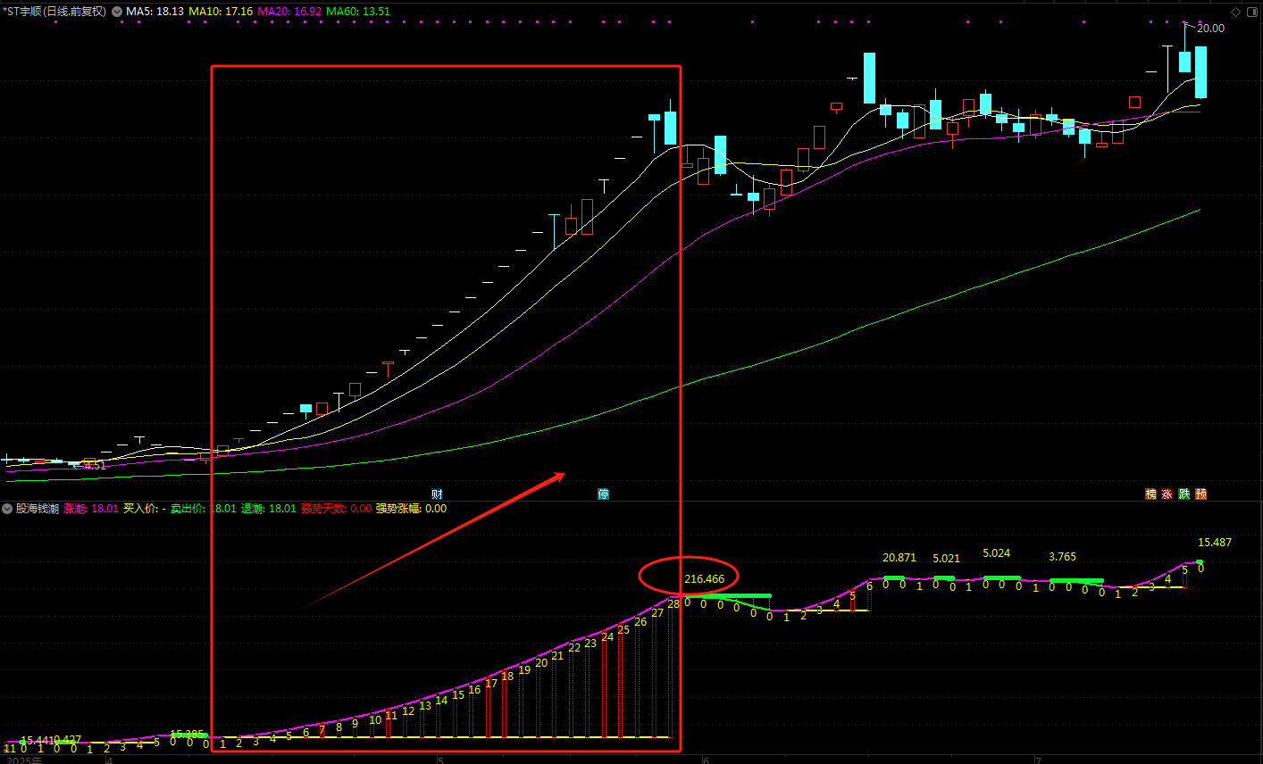Click the 强势涨幅: 0.00 value
The width and height of the screenshot is (1263, 764).
(411, 509)
